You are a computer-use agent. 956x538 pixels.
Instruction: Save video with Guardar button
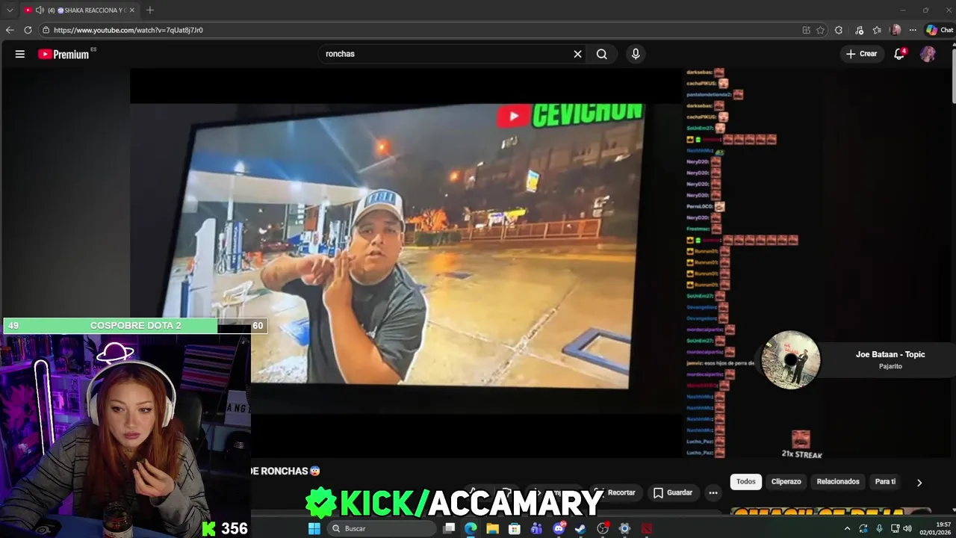click(x=673, y=492)
